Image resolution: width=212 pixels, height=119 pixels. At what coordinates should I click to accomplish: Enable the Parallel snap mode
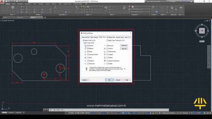click(107, 64)
